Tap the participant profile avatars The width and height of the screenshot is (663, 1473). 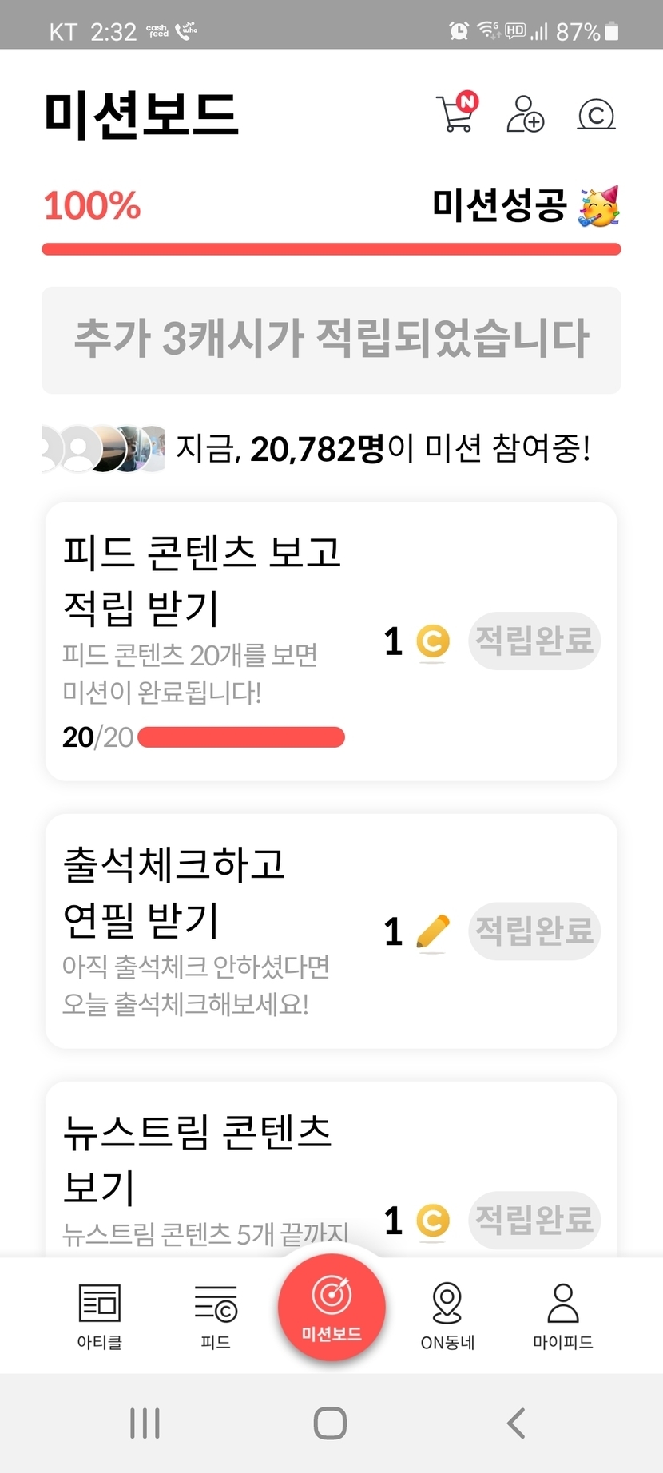(104, 448)
